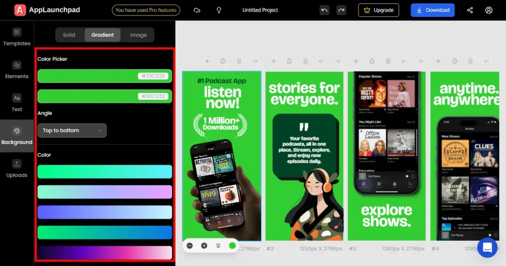Move screenshot #3 to the left

pyautogui.click(x=404, y=61)
